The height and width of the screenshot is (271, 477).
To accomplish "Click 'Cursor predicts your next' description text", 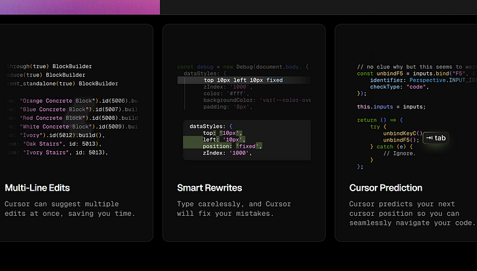I will coord(412,213).
